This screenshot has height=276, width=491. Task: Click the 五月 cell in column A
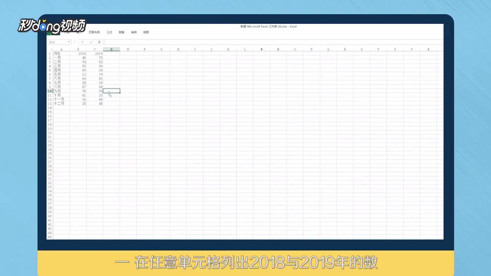pyautogui.click(x=62, y=74)
